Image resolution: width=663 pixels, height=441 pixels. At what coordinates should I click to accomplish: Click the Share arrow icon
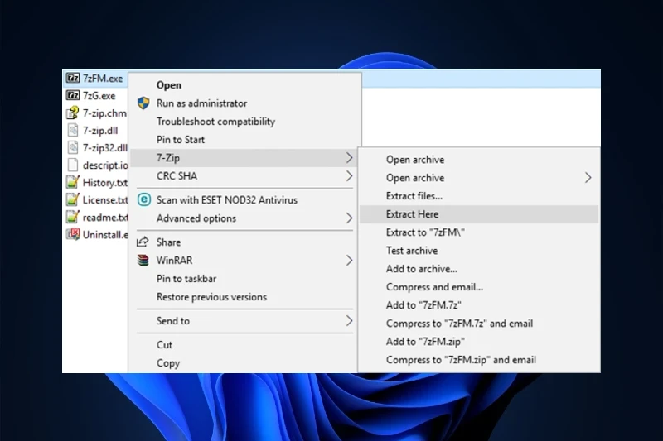pyautogui.click(x=143, y=242)
